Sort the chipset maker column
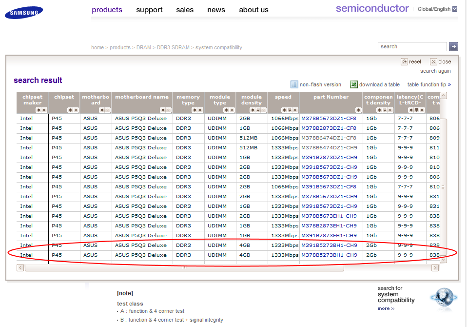Viewport: 467px width, 327px height. pyautogui.click(x=39, y=110)
